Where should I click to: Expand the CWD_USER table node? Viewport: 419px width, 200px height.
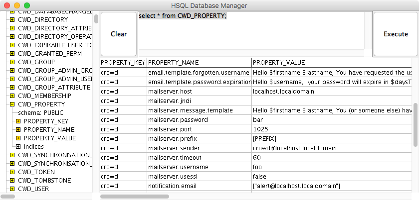click(x=12, y=189)
